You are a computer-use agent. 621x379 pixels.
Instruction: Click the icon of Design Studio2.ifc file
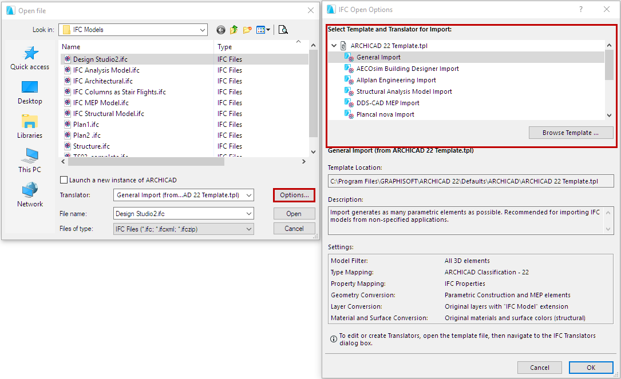pyautogui.click(x=68, y=59)
